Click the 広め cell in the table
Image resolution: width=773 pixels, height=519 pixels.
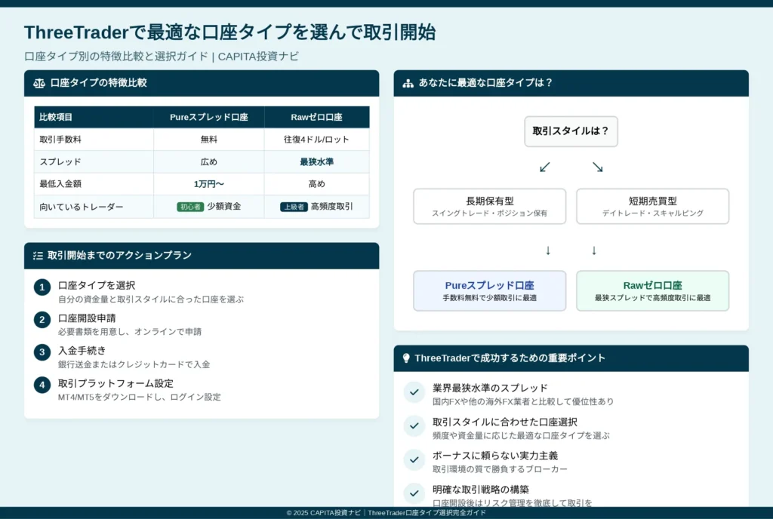point(209,161)
